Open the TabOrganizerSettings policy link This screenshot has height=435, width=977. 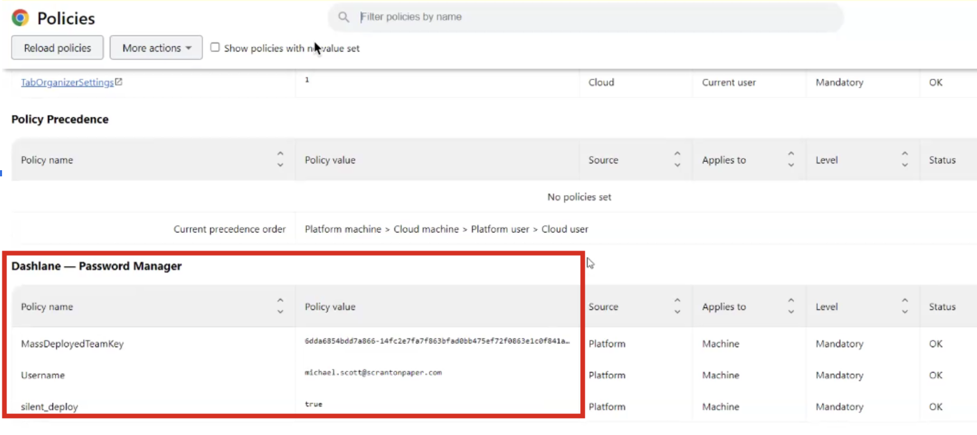point(67,82)
